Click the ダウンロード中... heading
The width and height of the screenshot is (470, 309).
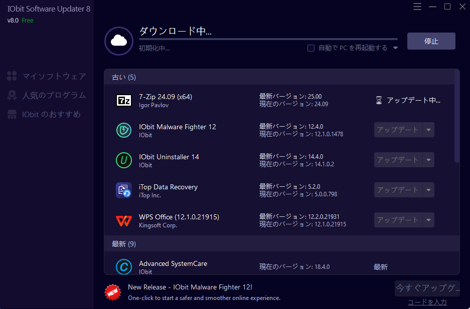pyautogui.click(x=176, y=31)
